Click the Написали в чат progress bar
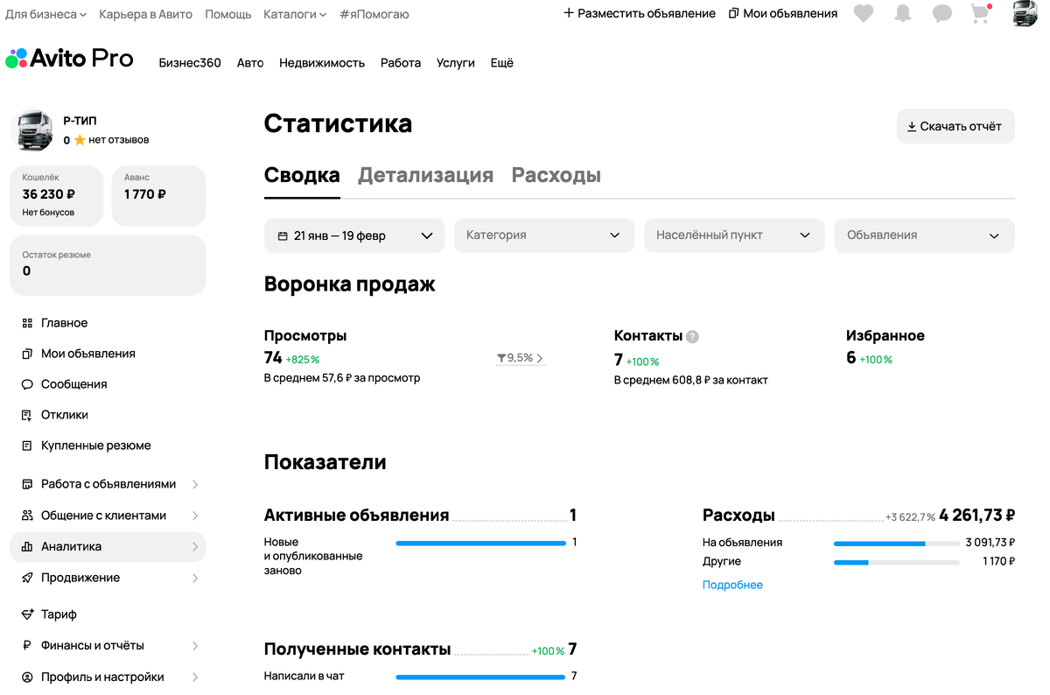This screenshot has width=1050, height=695. click(480, 677)
